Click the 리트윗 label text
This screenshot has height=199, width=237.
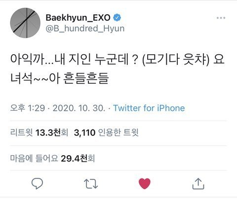(x=22, y=133)
